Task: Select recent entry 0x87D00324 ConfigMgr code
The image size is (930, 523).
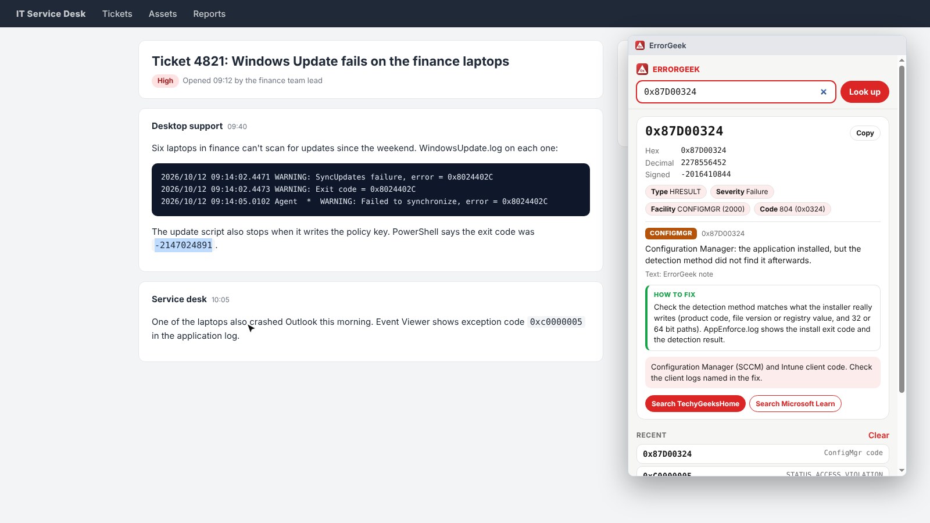Action: coord(763,454)
